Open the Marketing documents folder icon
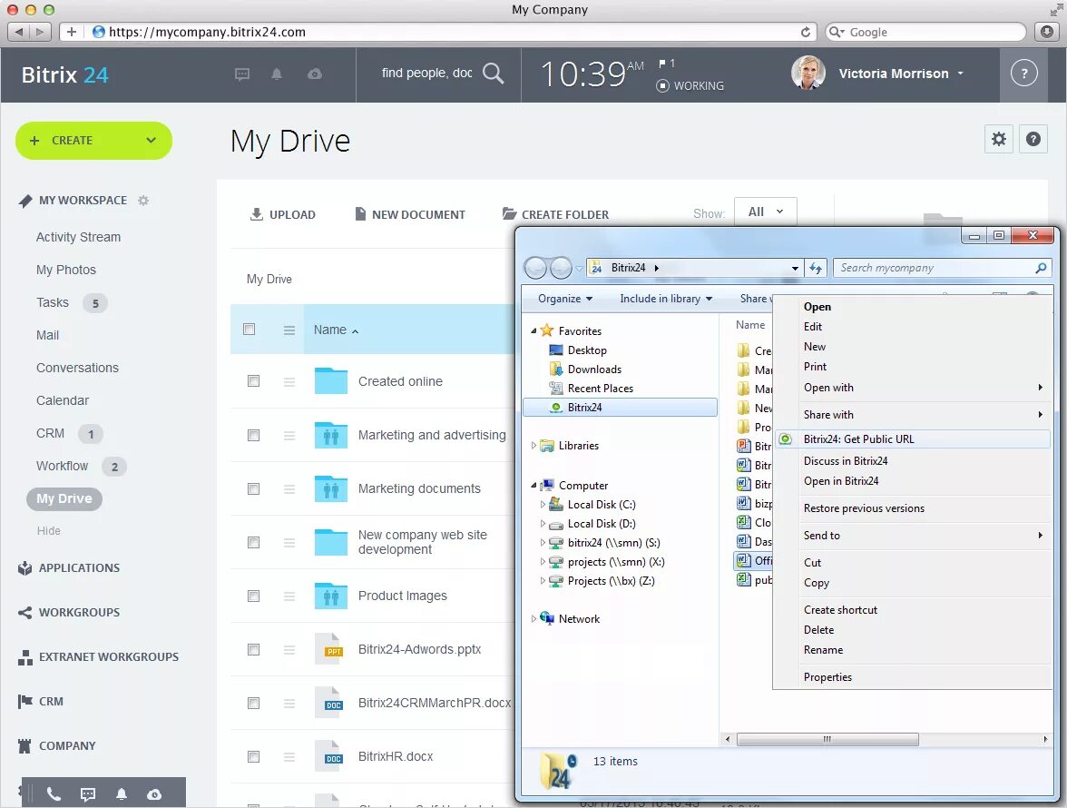 click(331, 488)
